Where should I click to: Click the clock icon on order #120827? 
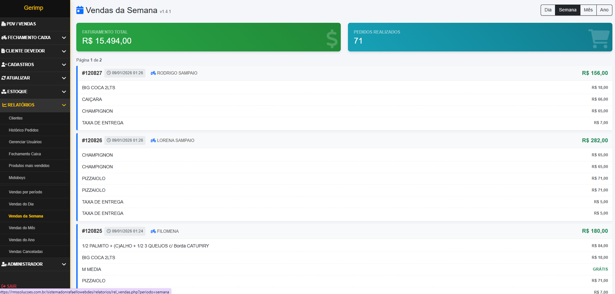pos(109,73)
